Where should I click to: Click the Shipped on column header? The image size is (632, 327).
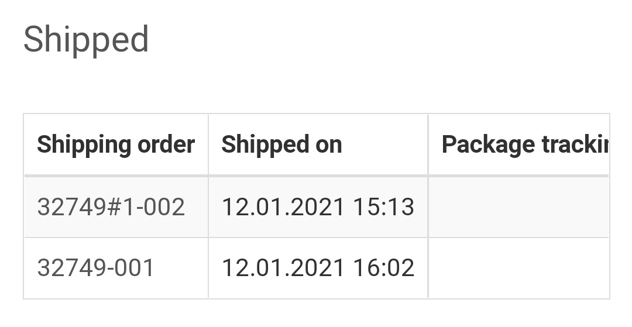click(281, 144)
